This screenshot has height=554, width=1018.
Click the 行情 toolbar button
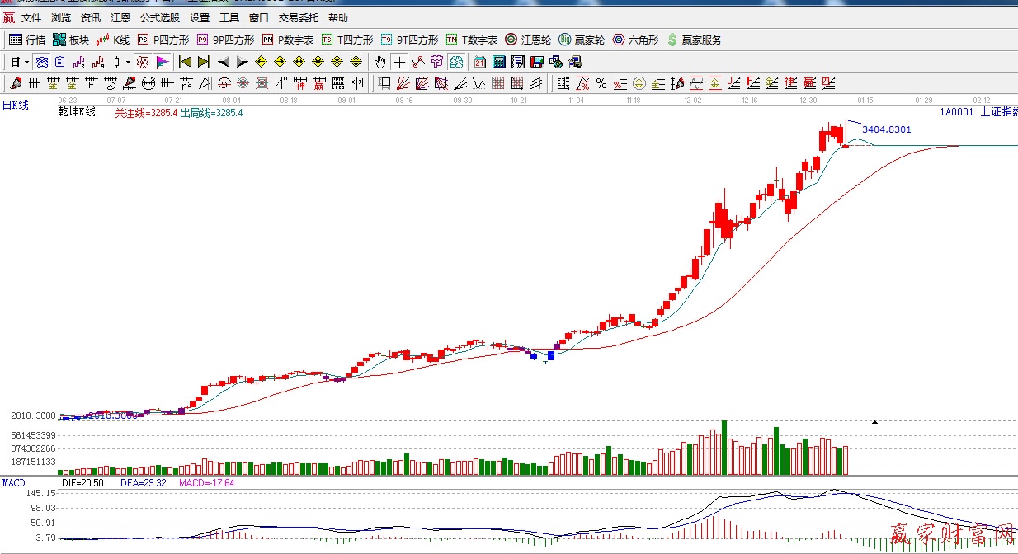point(27,40)
